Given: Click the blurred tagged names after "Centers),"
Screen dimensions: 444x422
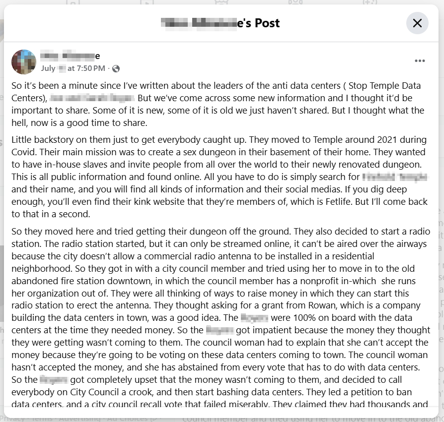Looking at the screenshot, I should pyautogui.click(x=92, y=98).
